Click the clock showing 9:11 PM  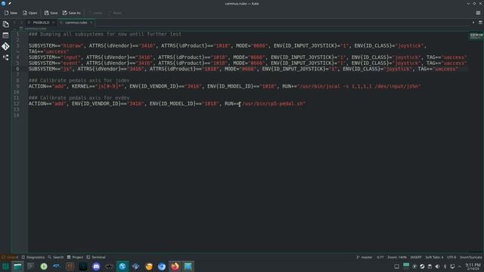473,267
